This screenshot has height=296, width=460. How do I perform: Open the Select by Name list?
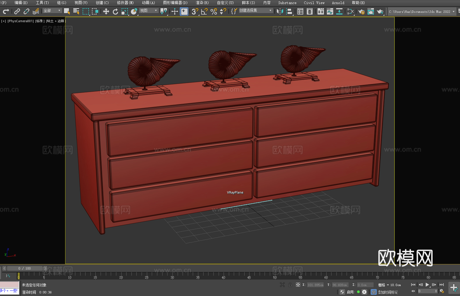pyautogui.click(x=76, y=11)
